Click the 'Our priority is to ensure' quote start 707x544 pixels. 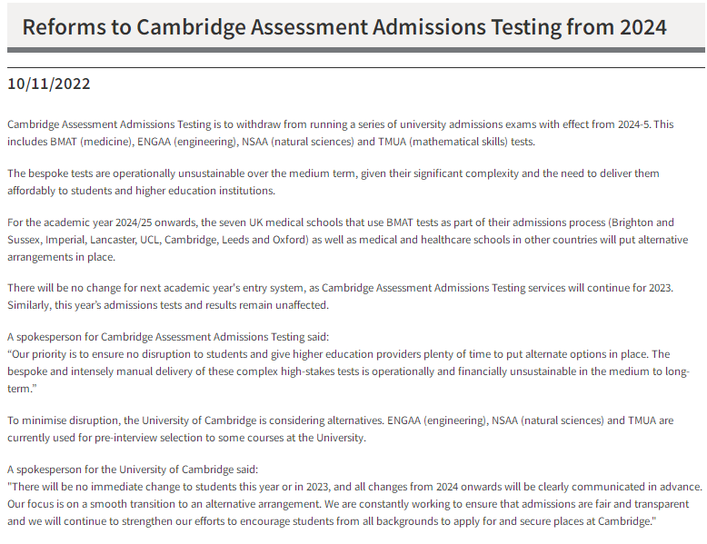coord(65,354)
